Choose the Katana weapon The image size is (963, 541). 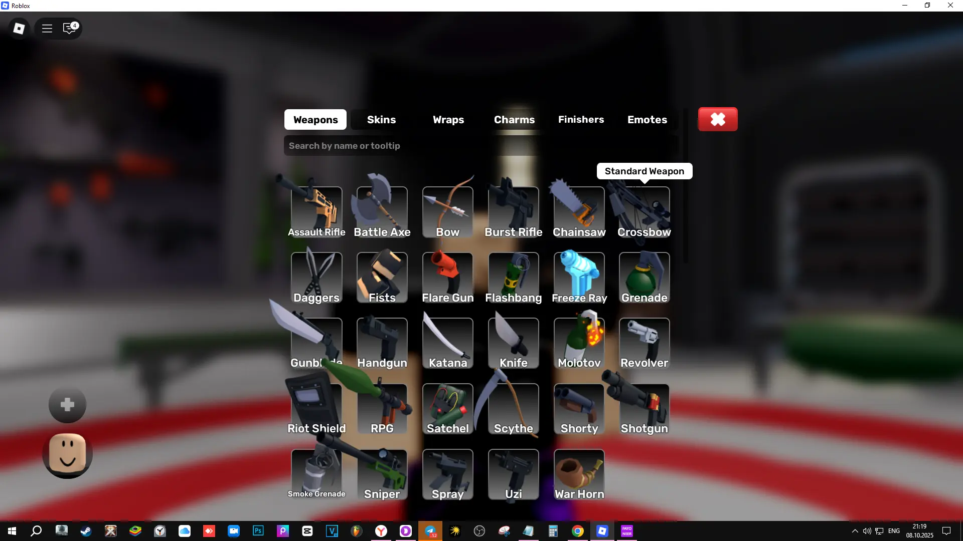pos(448,343)
